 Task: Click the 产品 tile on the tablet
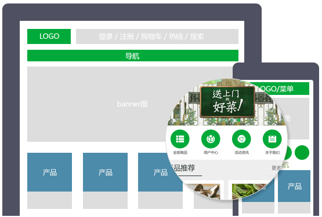point(294,186)
